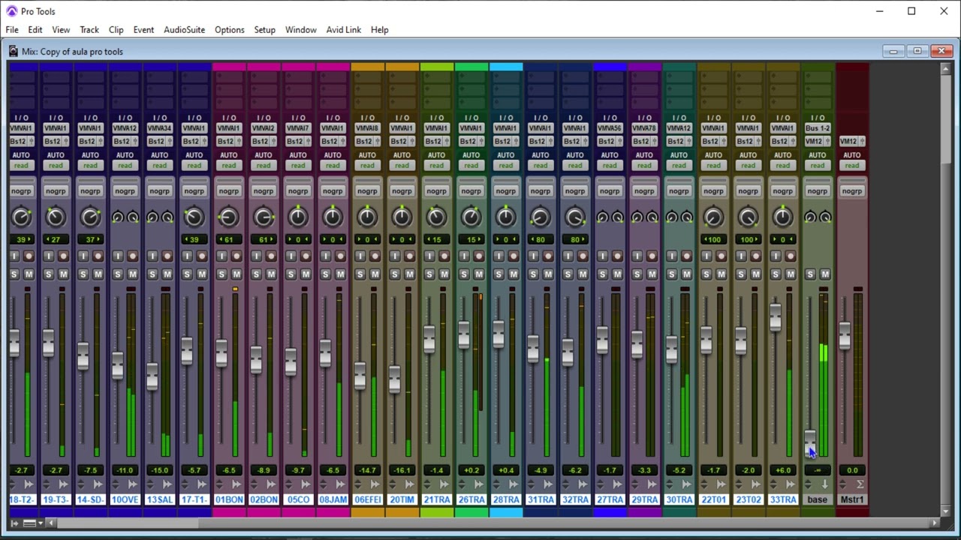Select the 17-T1 track name

coord(194,499)
